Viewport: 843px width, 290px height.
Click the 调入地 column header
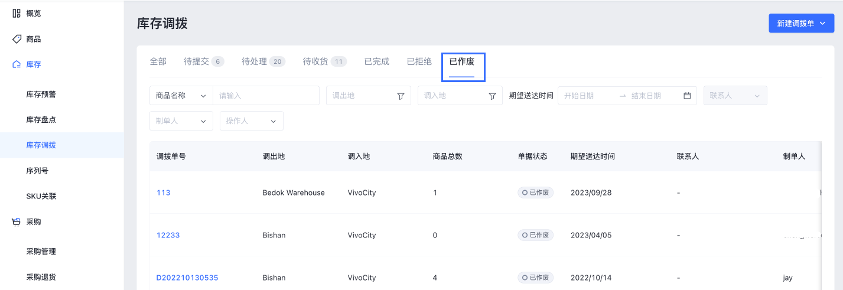359,157
